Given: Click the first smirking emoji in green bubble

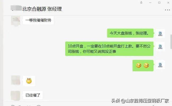Looking at the screenshot, I should pyautogui.click(x=138, y=65).
